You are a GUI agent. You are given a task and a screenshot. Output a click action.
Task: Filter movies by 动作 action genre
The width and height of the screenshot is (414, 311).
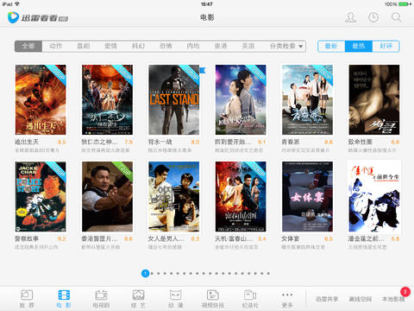(56, 46)
